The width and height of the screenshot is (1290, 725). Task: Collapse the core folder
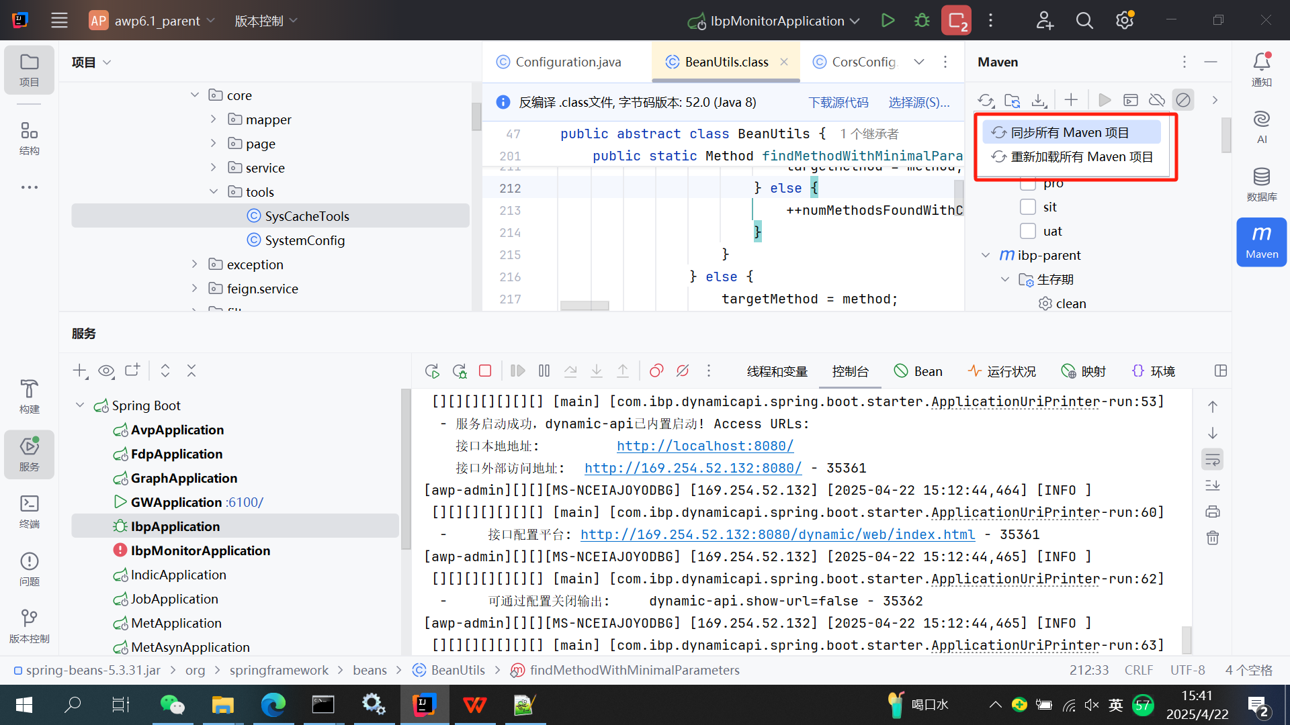pos(195,95)
